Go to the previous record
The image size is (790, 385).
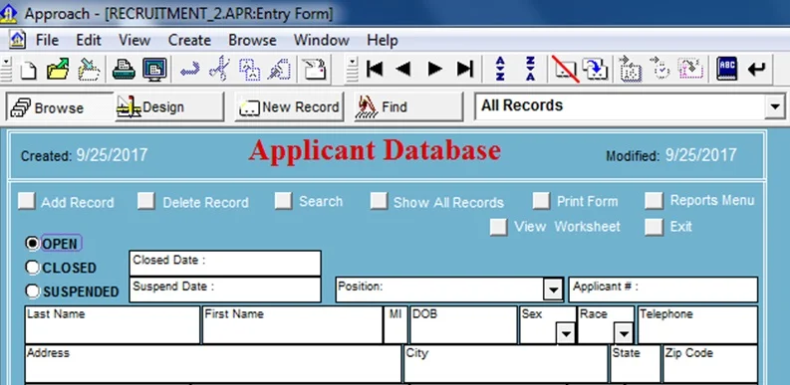coord(403,69)
